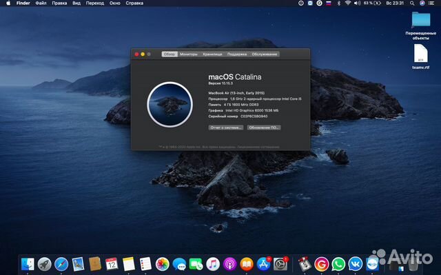Open the orange Books icon

click(247, 264)
